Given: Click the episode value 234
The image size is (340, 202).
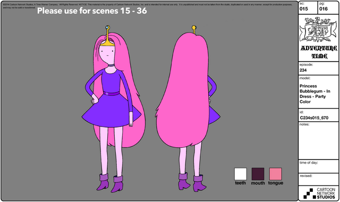Looking at the screenshot, I should 303,70.
